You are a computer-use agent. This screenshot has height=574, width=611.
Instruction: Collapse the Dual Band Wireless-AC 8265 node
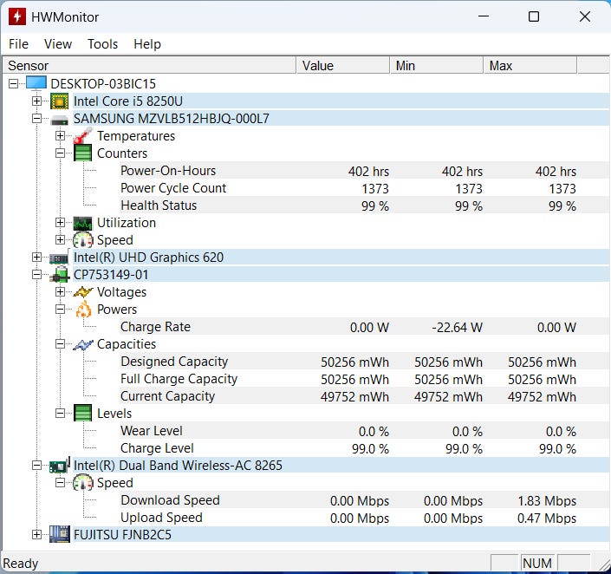click(36, 466)
